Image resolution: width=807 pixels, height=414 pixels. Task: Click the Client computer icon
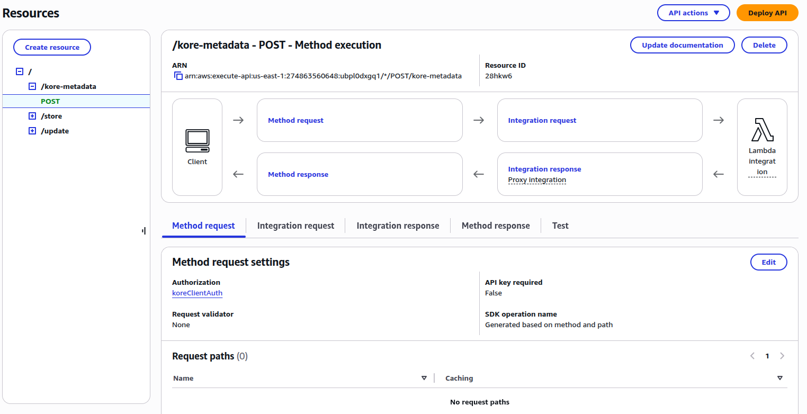197,138
